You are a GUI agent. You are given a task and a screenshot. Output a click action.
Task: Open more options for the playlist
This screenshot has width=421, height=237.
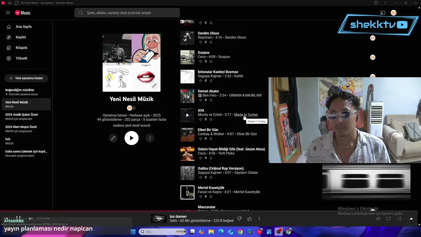[x=150, y=138]
